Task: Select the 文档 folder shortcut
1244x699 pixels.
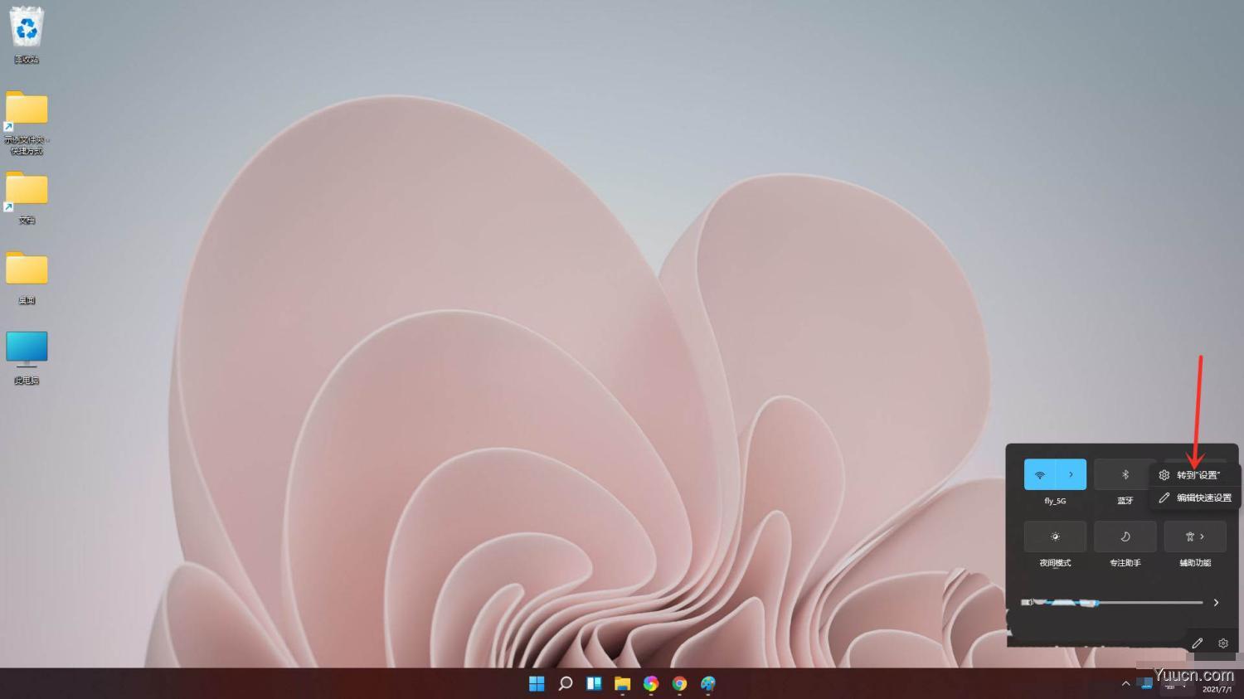Action: [27, 197]
